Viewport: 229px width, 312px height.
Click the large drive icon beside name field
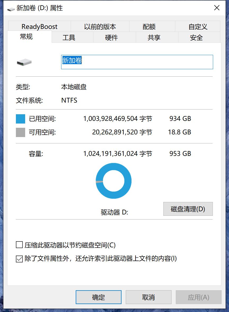tap(24, 63)
